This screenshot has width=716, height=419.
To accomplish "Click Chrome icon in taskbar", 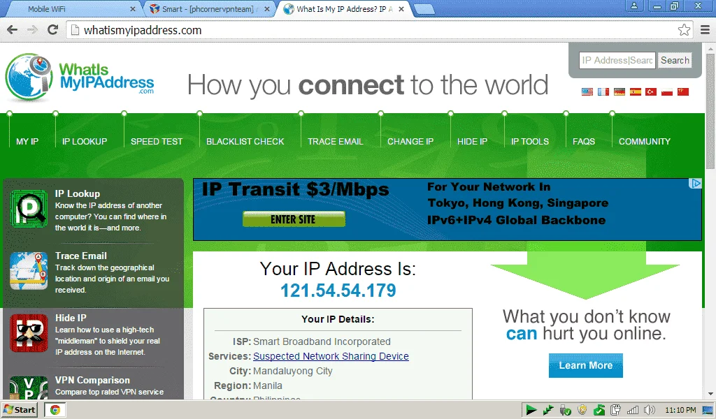I will click(x=55, y=410).
